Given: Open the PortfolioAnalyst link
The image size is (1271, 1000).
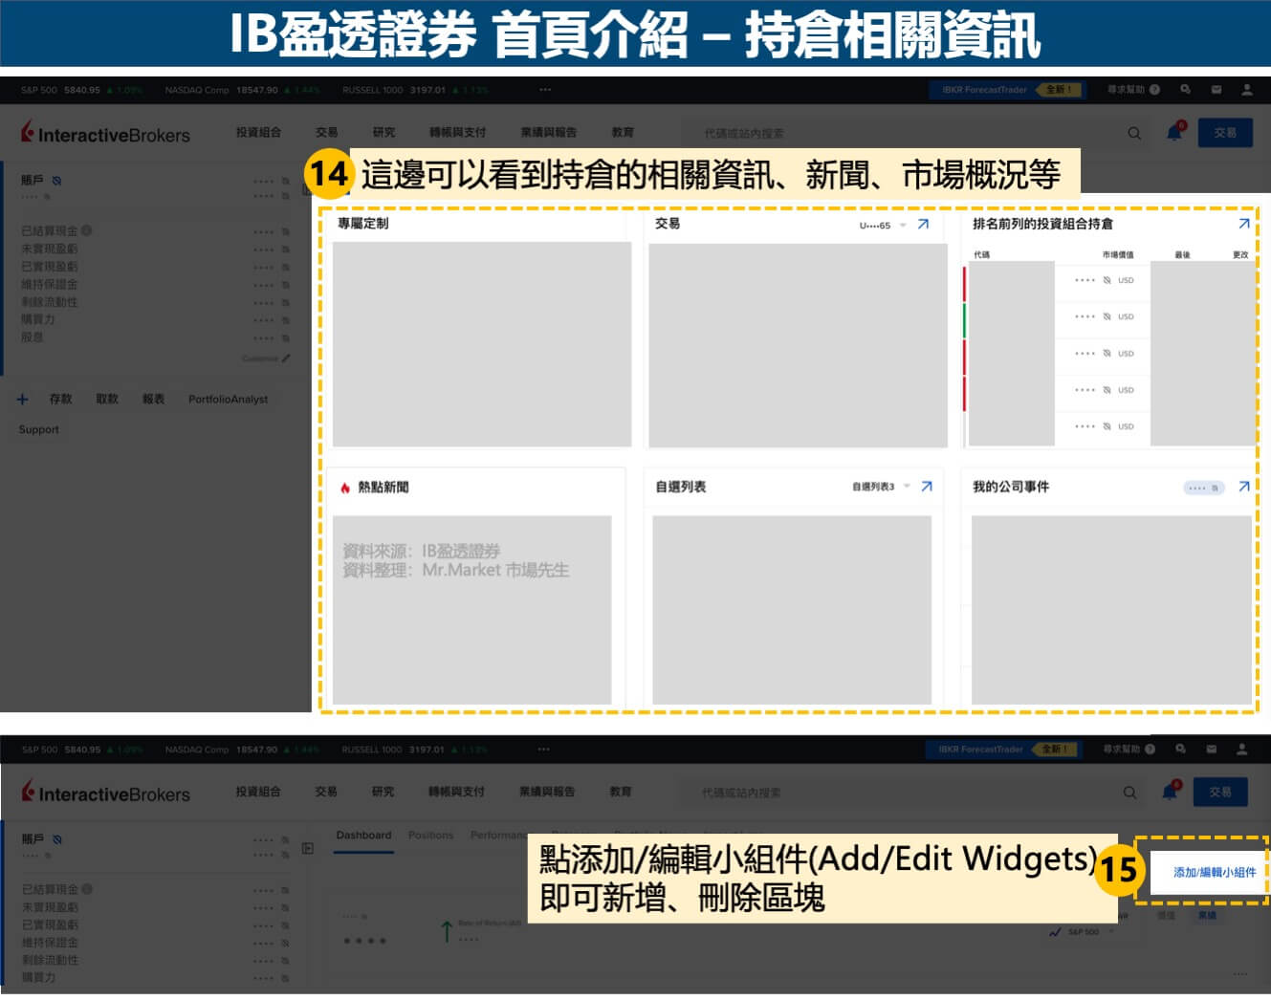Looking at the screenshot, I should pyautogui.click(x=228, y=400).
